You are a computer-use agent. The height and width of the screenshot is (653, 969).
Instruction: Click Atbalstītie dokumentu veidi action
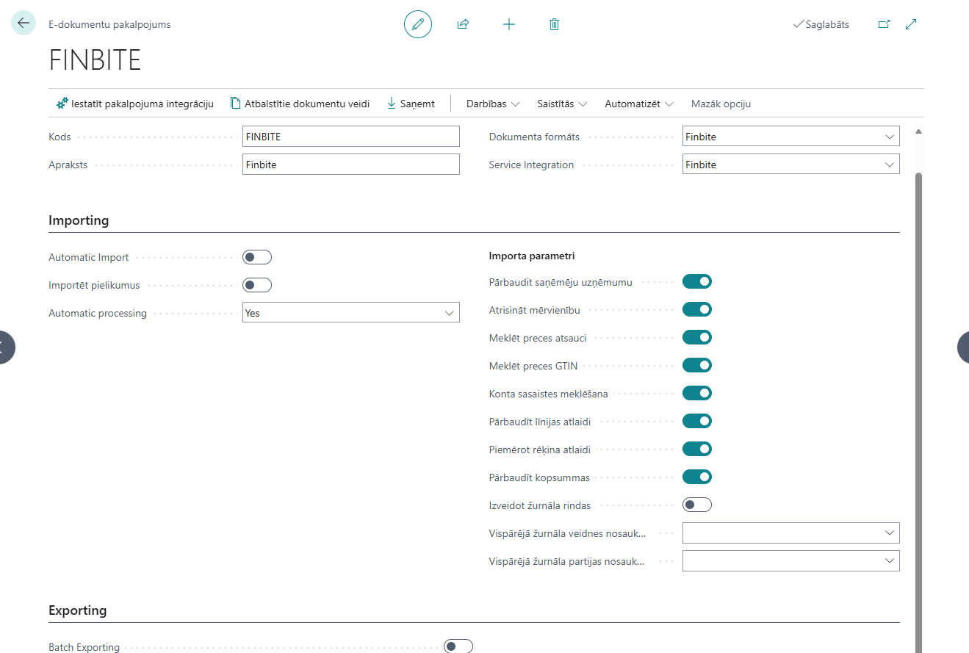300,104
